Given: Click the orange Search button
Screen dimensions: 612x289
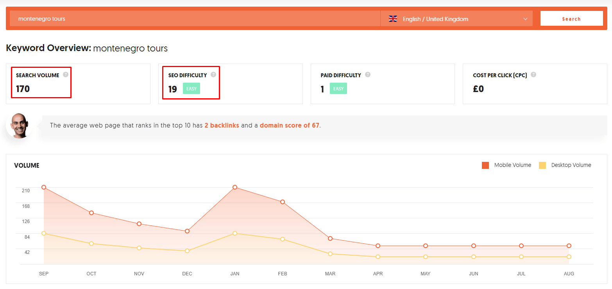Looking at the screenshot, I should pos(571,19).
